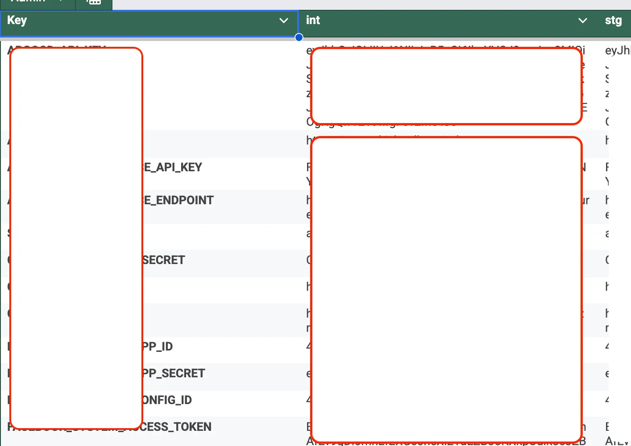Grab the blue selection handle dot
Image resolution: width=631 pixels, height=446 pixels.
click(299, 37)
